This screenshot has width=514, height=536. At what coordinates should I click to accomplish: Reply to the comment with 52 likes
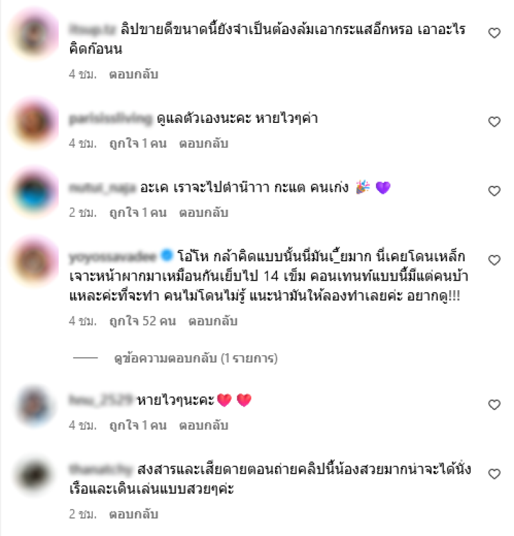point(213,321)
